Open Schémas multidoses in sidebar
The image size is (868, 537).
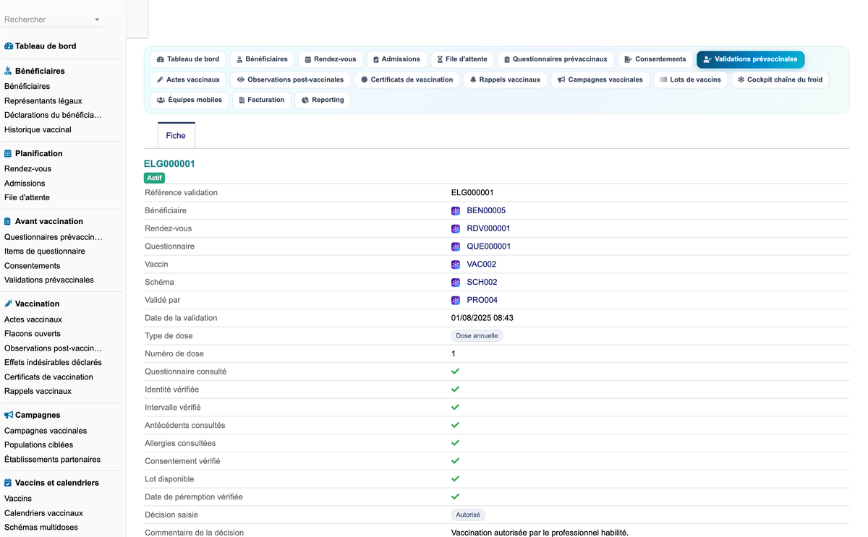click(x=41, y=528)
